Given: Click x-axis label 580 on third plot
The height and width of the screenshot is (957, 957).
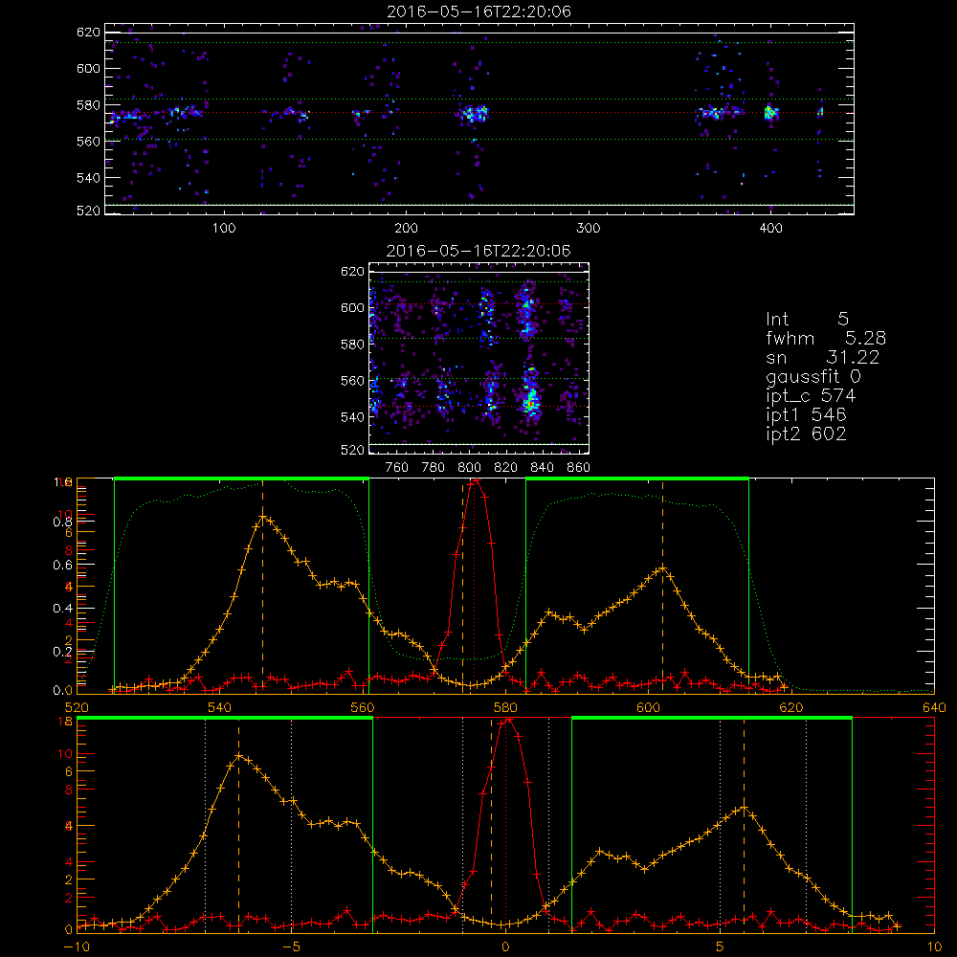Looking at the screenshot, I should (505, 708).
